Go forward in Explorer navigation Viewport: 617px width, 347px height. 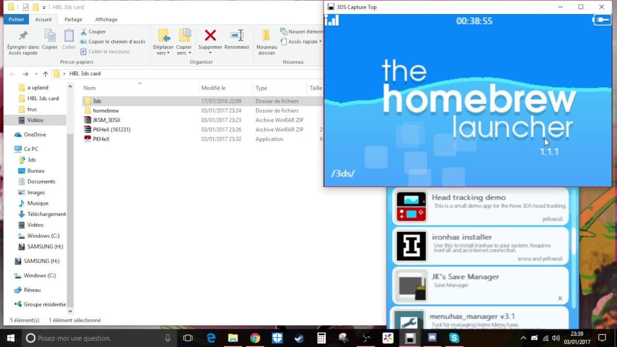26,74
